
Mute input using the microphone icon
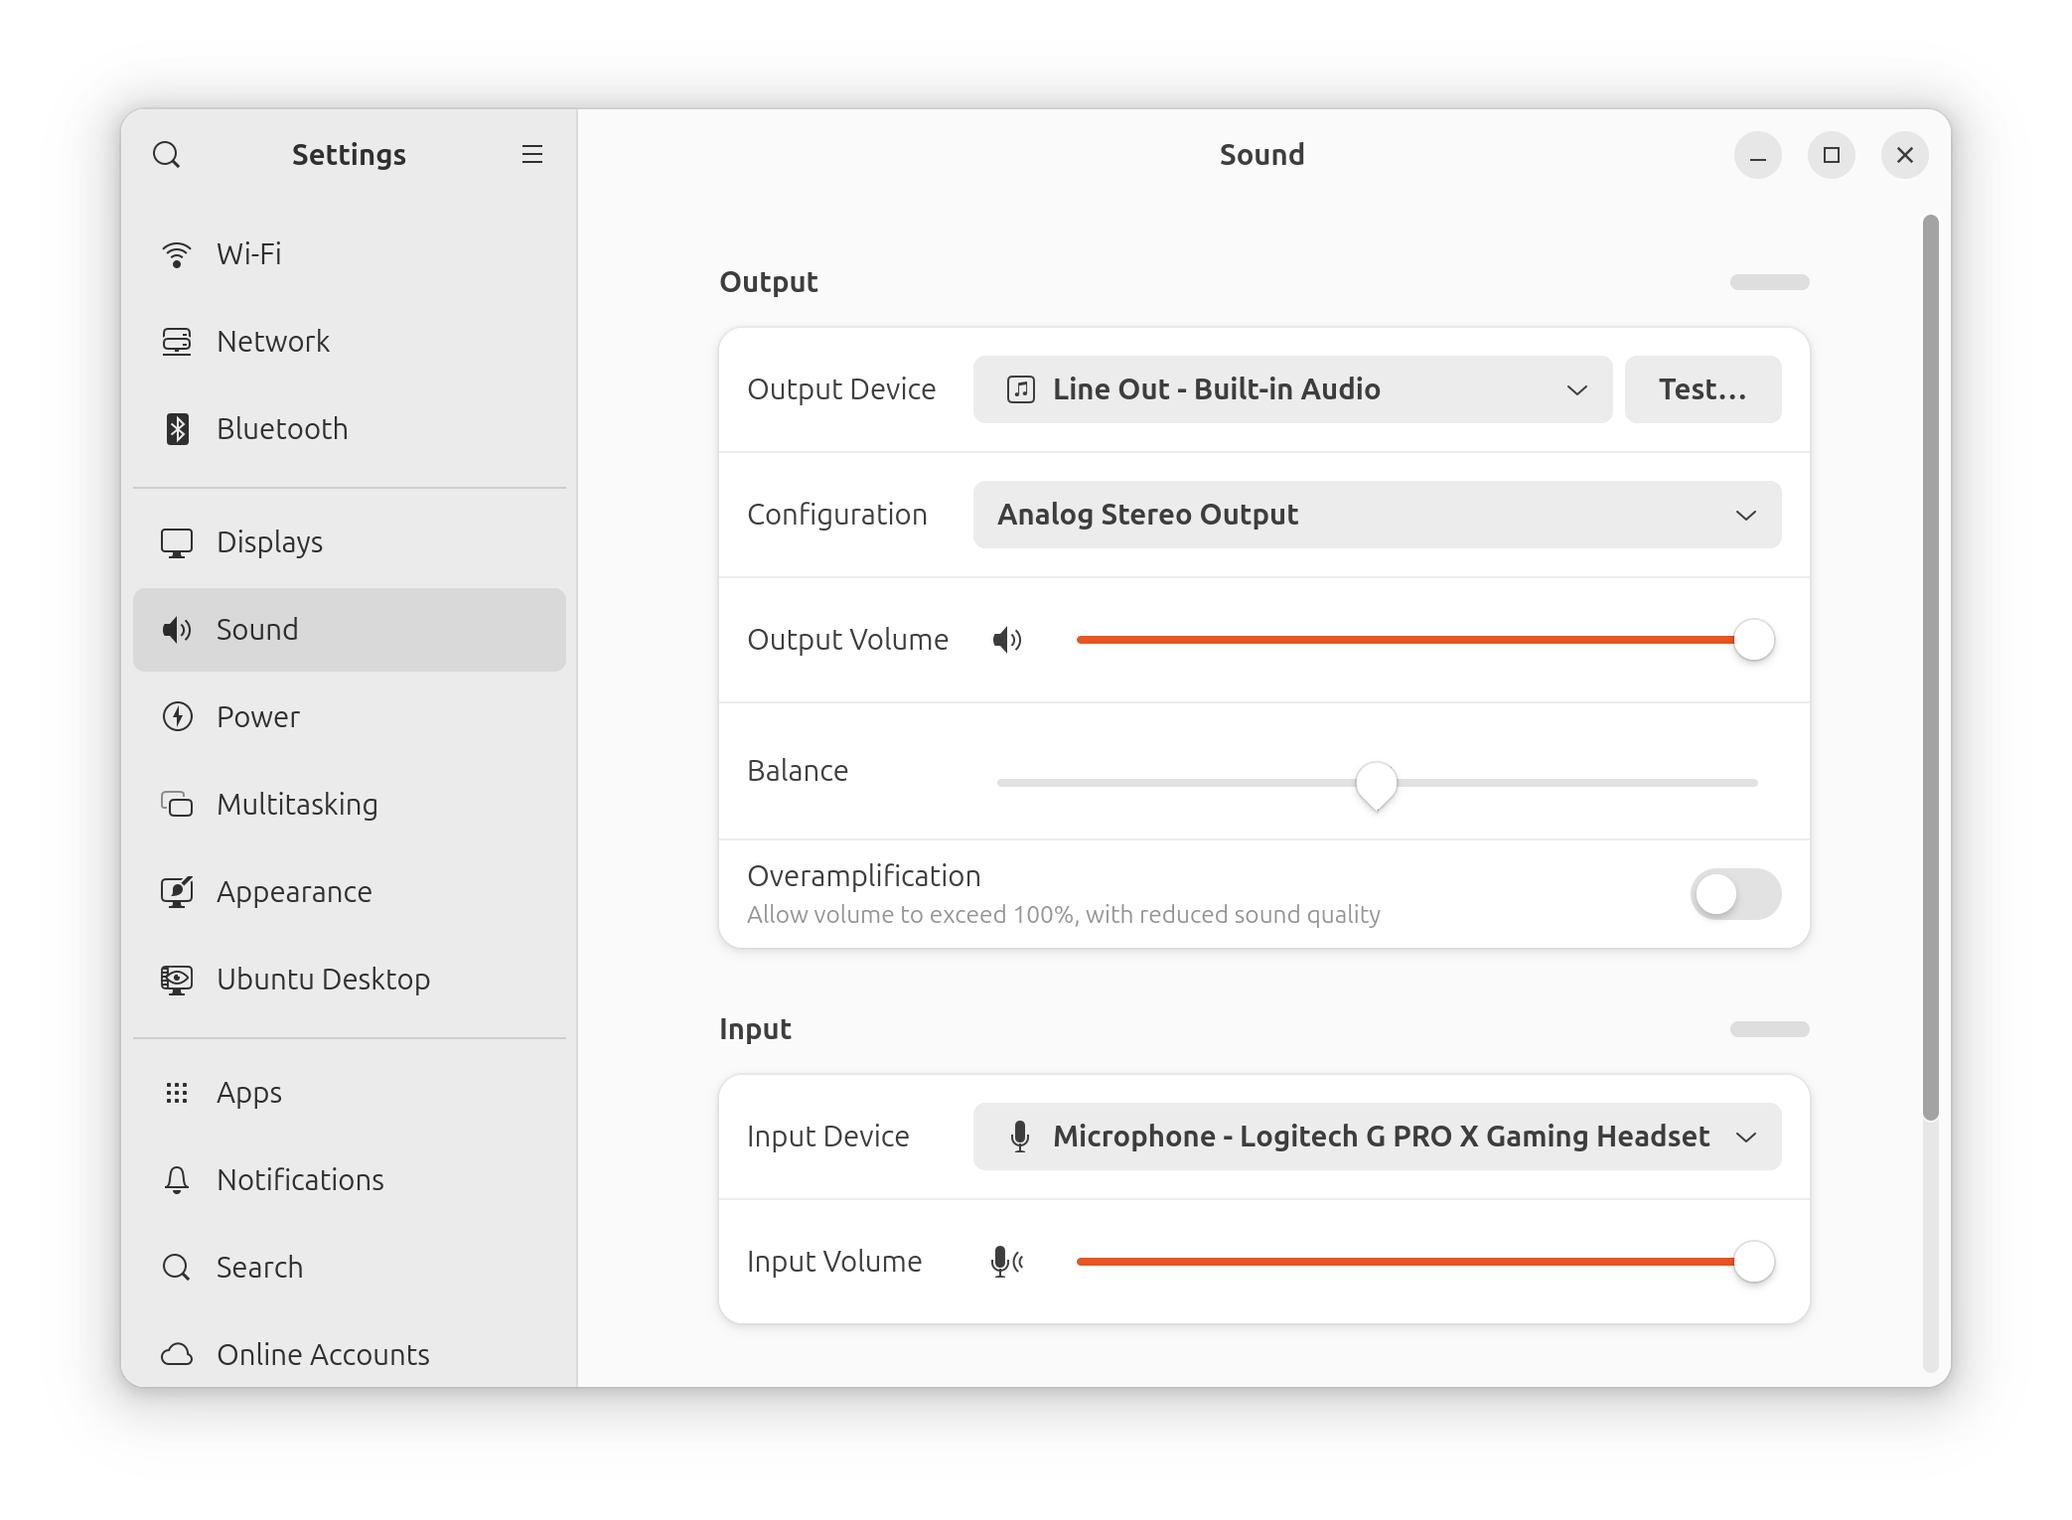[x=1006, y=1262]
